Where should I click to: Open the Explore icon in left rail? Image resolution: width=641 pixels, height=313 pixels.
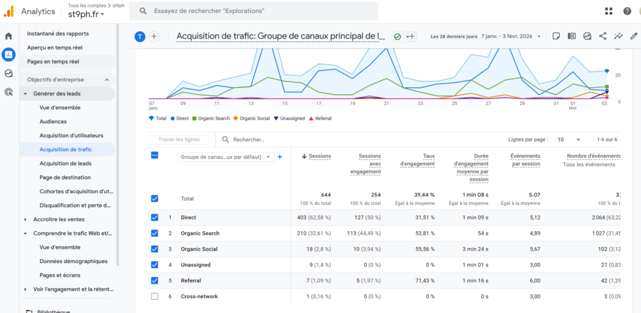tap(9, 73)
